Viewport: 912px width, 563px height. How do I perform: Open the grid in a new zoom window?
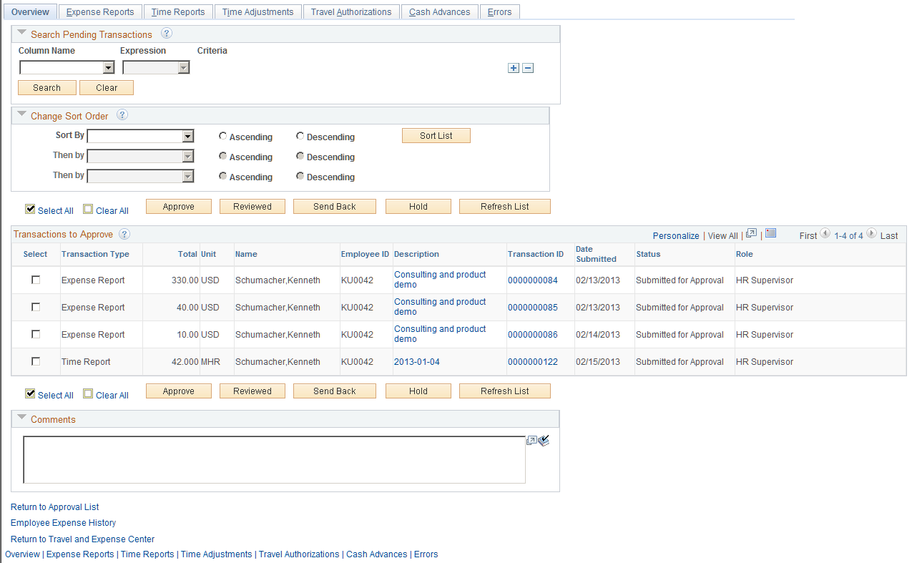751,233
